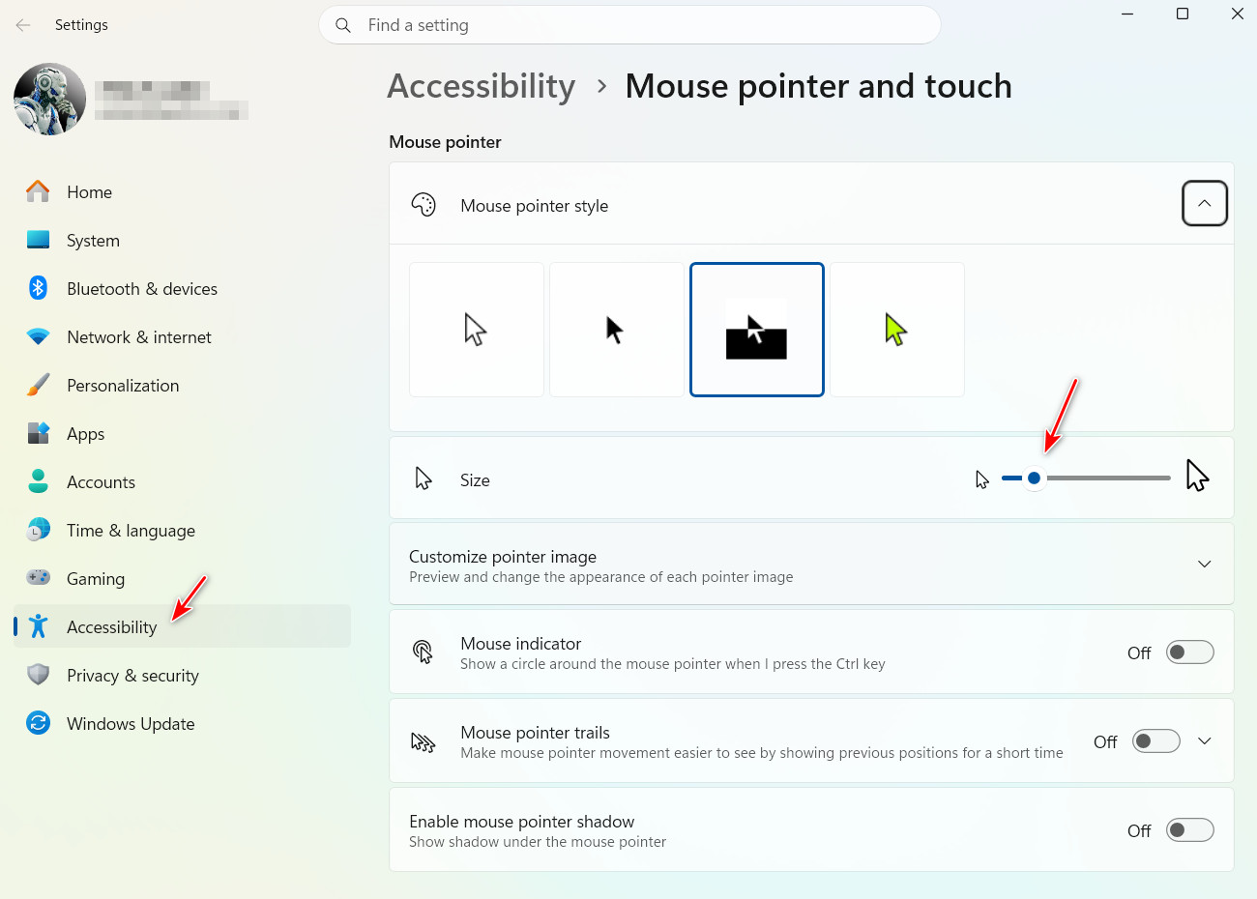
Task: Expand Mouse pointer trails options chevron
Action: click(x=1205, y=741)
